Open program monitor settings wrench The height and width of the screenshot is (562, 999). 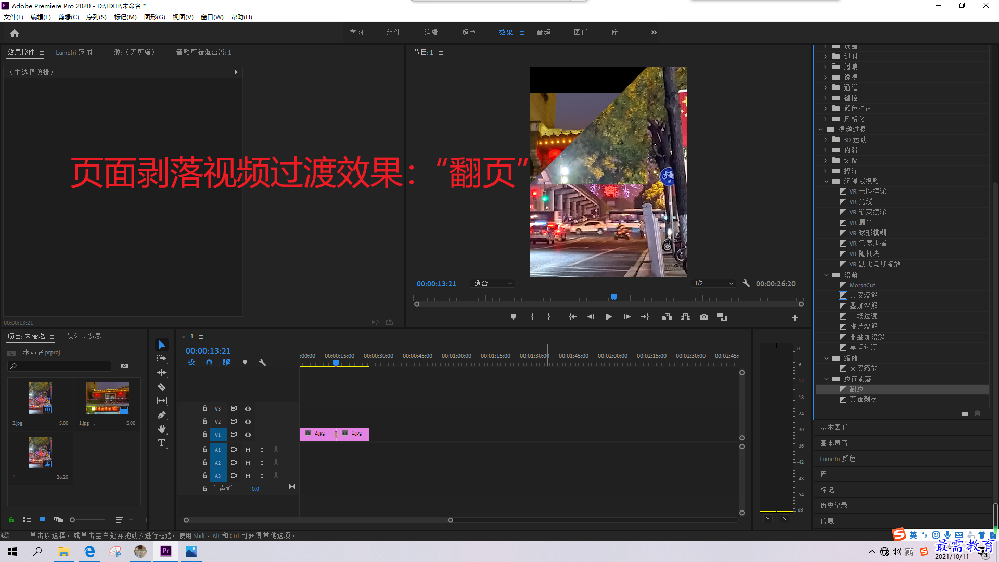coord(746,284)
